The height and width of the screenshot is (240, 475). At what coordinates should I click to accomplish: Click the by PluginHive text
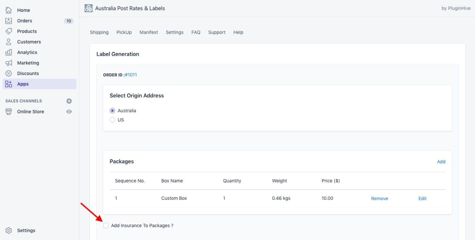click(456, 8)
